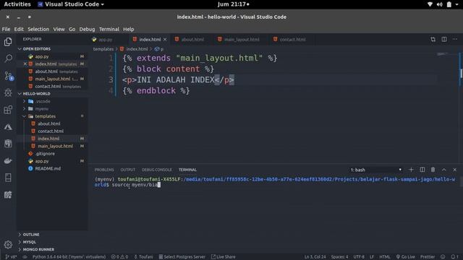The height and width of the screenshot is (260, 463).
Task: Click Prettier in the status bar
Action: (428, 257)
